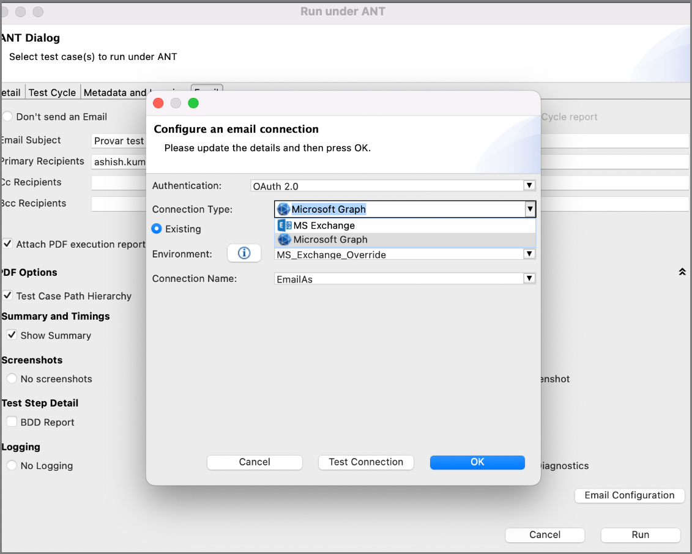The width and height of the screenshot is (692, 554).
Task: Click the Microsoft Graph icon in Connection Type field
Action: [x=283, y=209]
